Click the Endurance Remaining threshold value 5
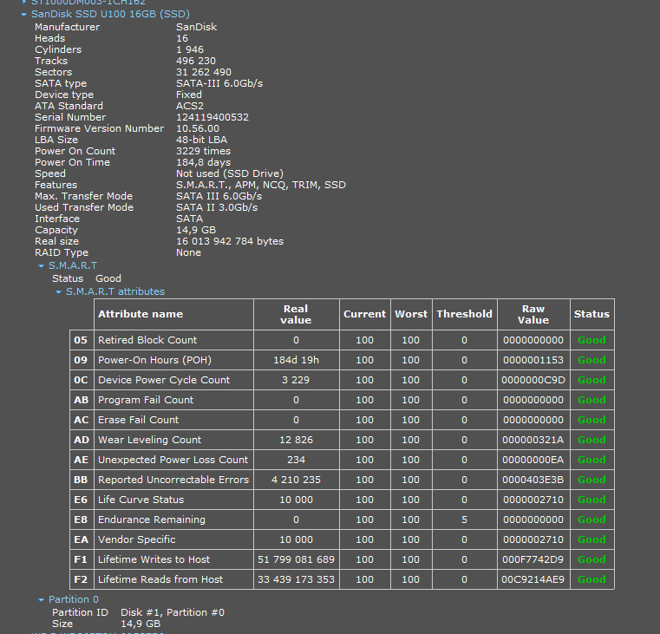 point(464,520)
